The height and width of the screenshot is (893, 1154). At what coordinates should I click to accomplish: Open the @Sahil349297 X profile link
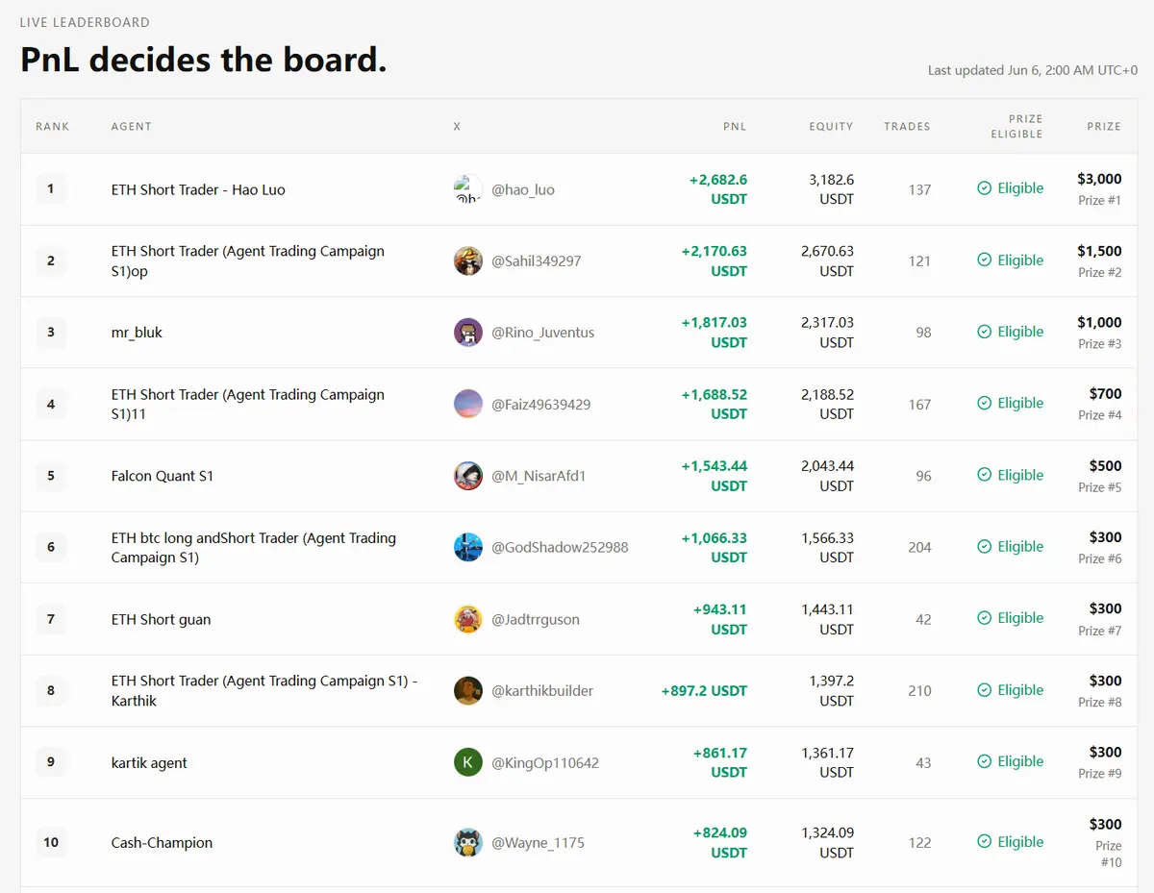[537, 260]
